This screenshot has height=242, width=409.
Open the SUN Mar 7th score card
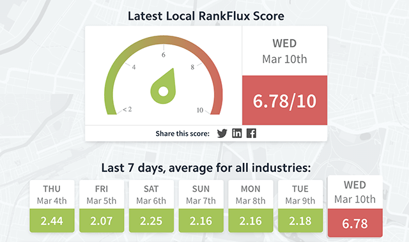pyautogui.click(x=201, y=206)
